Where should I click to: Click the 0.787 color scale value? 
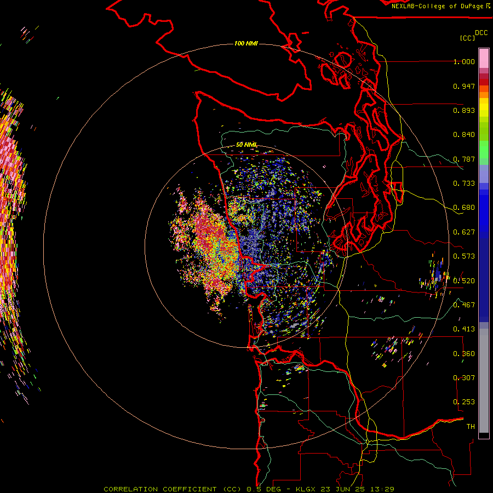click(464, 159)
